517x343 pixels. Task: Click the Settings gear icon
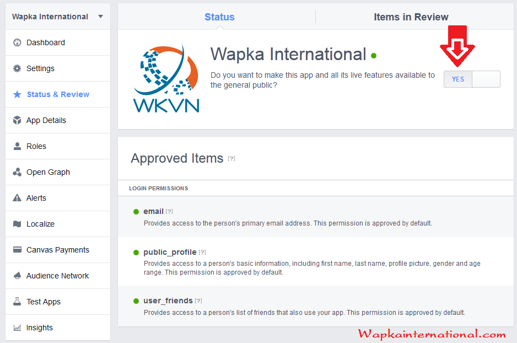tap(17, 68)
